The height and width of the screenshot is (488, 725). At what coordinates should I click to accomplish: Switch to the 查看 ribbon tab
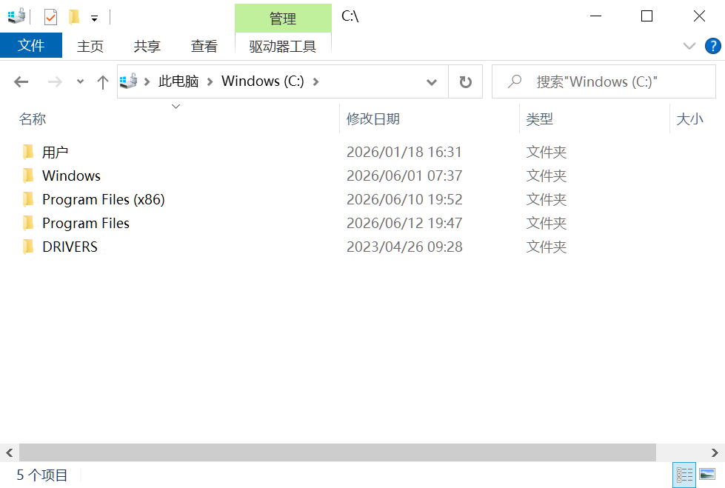(x=204, y=46)
